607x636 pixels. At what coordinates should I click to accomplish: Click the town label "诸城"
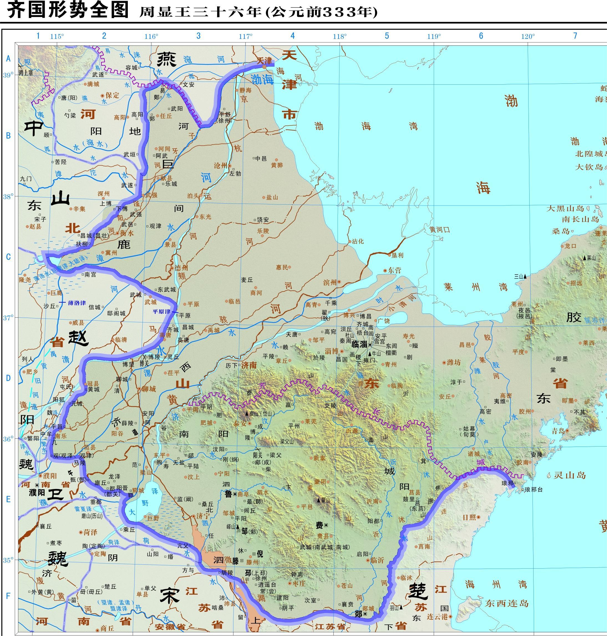click(x=474, y=454)
